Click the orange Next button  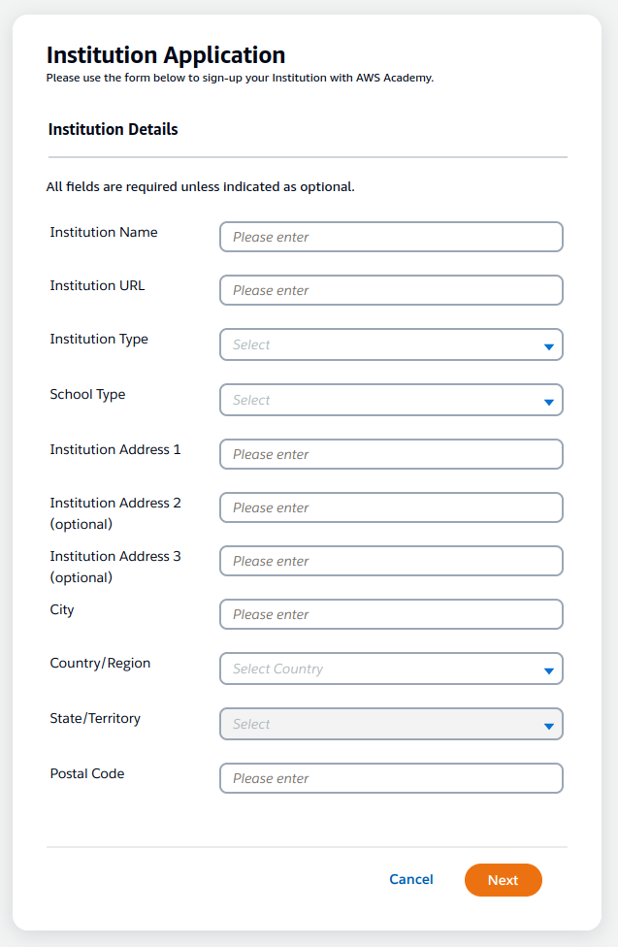click(x=503, y=880)
